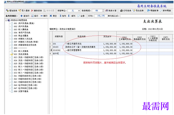Open report 043 功能科目收支汇总表(3级)
The width and height of the screenshot is (174, 115).
tap(27, 82)
